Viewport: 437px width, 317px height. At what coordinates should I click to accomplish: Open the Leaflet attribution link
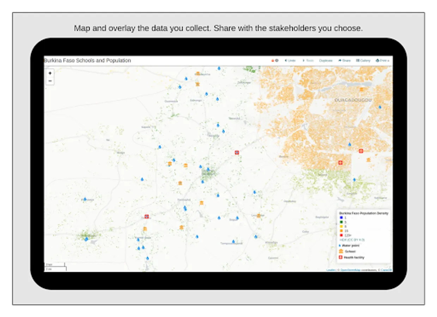[331, 270]
